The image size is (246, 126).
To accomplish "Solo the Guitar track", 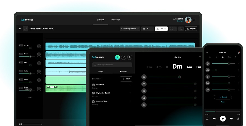I will (x=22, y=71).
